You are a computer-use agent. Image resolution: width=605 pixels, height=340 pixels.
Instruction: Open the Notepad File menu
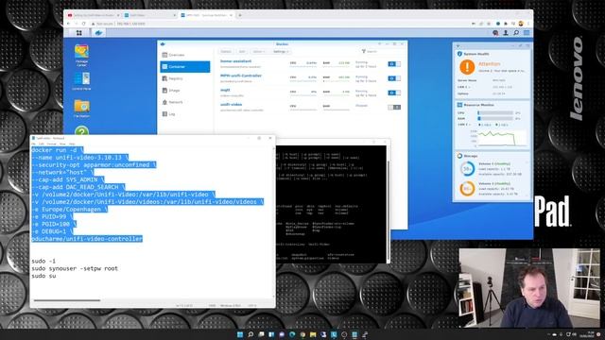[x=33, y=144]
